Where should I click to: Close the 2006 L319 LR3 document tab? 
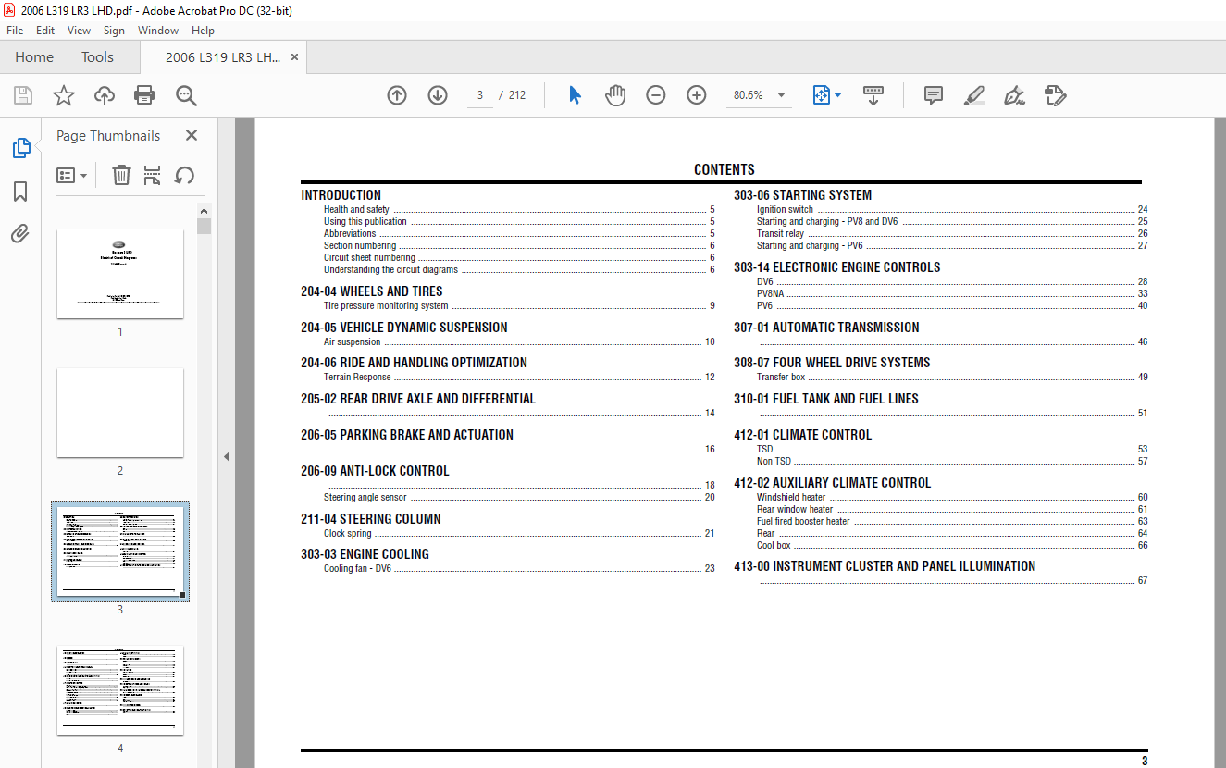click(x=294, y=57)
